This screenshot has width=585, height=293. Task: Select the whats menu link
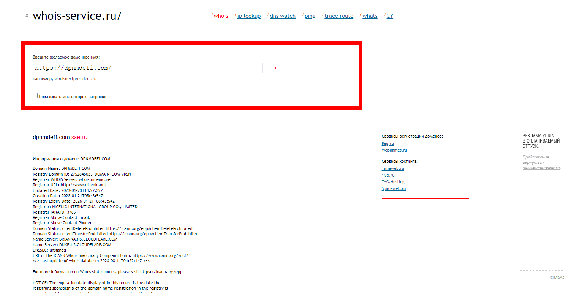(x=370, y=16)
